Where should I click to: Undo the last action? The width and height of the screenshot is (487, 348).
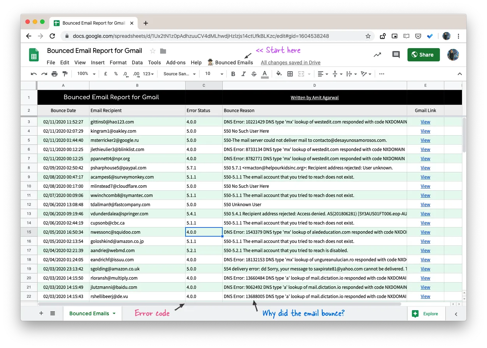(33, 74)
